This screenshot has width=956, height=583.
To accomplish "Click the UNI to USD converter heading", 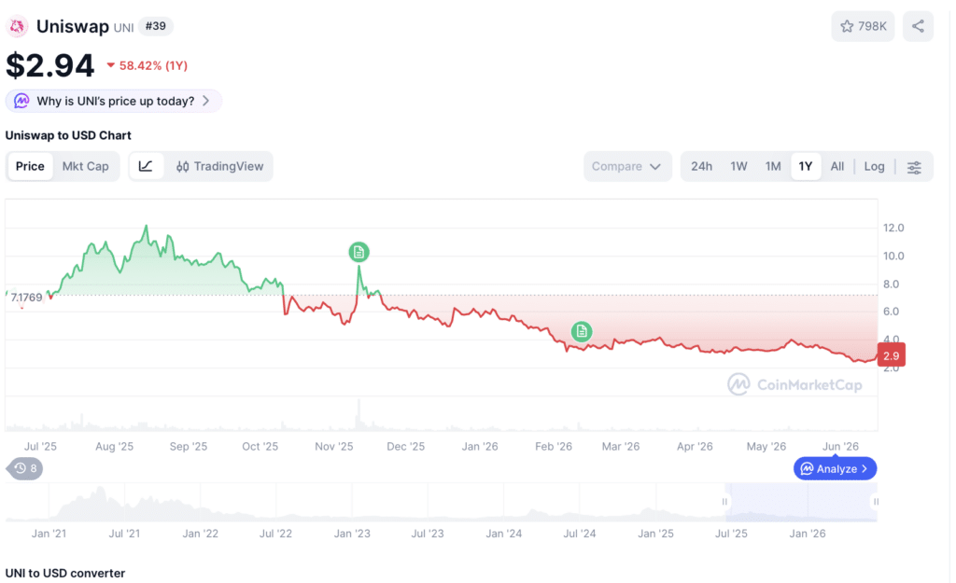I will (65, 574).
